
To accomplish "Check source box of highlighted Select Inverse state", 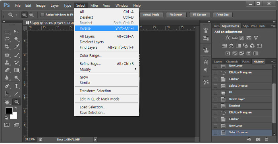I will click(215, 133).
